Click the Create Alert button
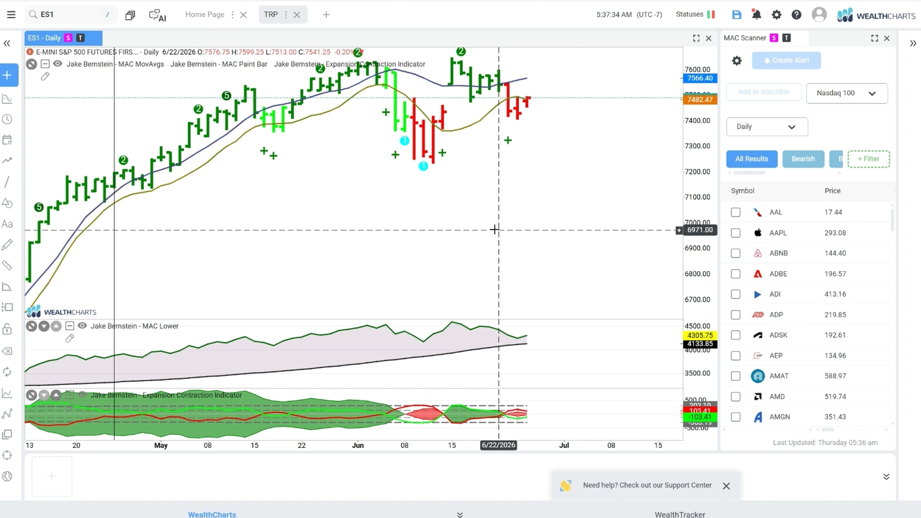The image size is (921, 518). [x=786, y=60]
